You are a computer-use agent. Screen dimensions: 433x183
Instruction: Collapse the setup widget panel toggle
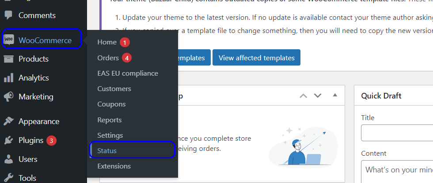(335, 95)
